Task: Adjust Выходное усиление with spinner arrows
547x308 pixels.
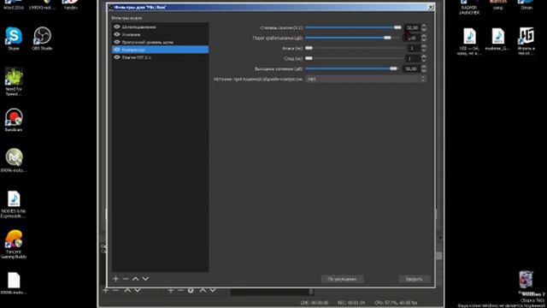Action: click(424, 68)
